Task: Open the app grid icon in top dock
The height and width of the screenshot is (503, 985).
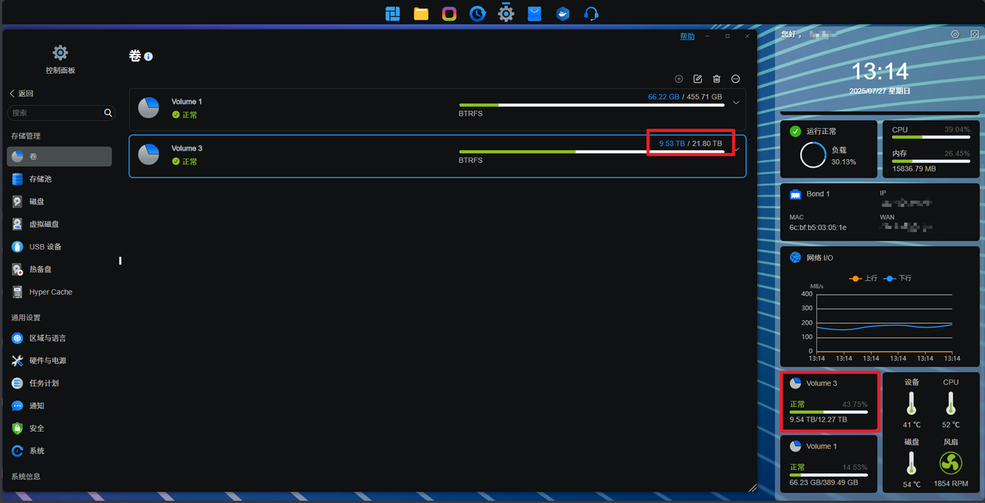Action: tap(392, 13)
